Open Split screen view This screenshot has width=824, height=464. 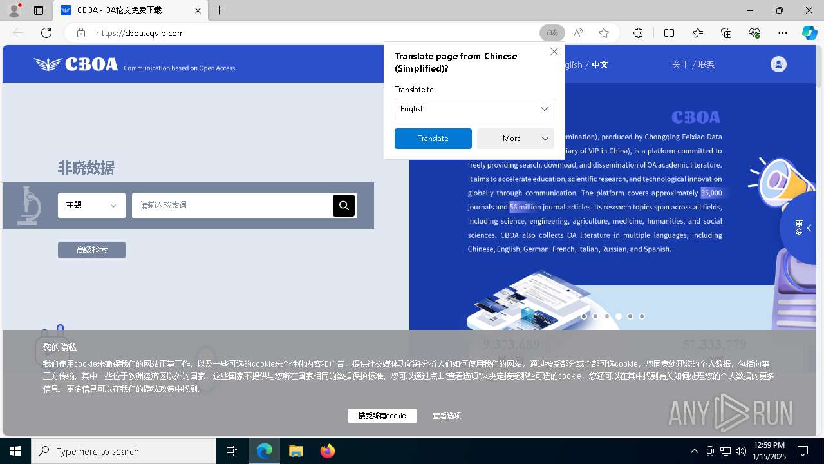(x=669, y=33)
